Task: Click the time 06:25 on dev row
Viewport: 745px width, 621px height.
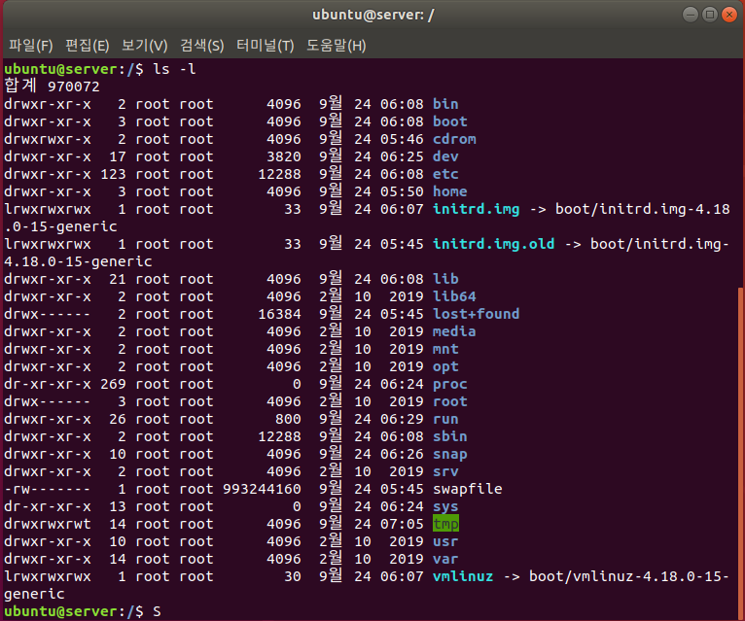Action: coord(402,156)
